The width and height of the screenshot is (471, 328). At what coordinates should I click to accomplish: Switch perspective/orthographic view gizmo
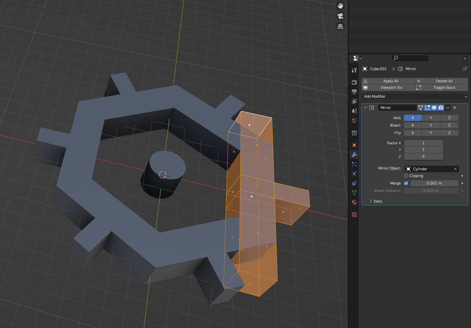pos(340,26)
